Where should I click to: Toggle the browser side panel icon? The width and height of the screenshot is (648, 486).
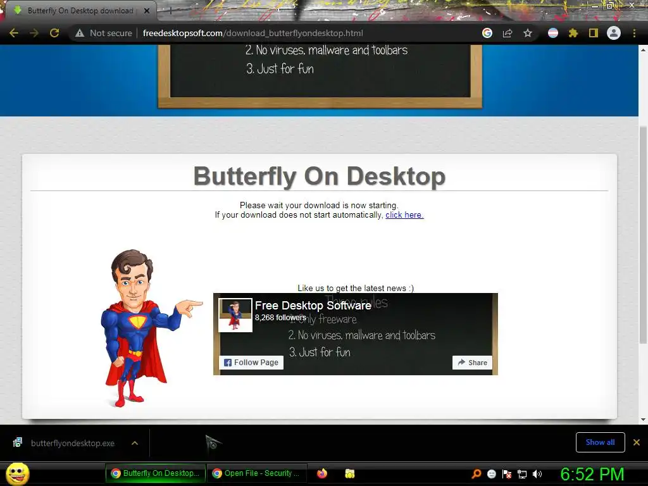(594, 33)
